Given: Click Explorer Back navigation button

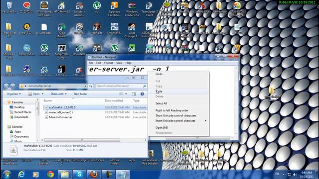Looking at the screenshot, I should tap(6, 86).
